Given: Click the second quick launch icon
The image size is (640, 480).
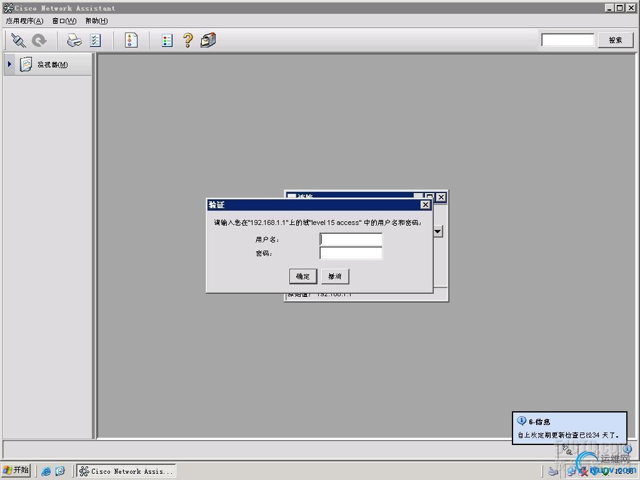Looking at the screenshot, I should 60,471.
